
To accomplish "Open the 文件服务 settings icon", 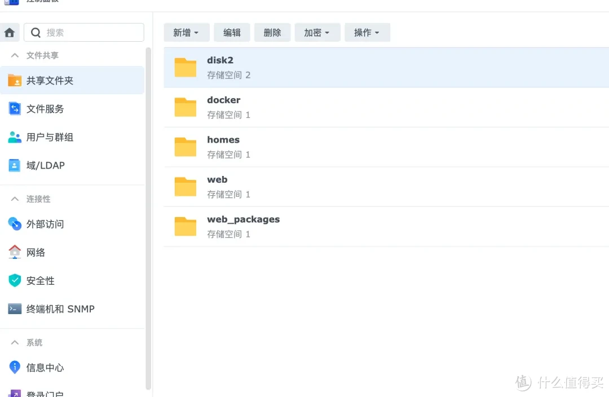I will point(14,109).
